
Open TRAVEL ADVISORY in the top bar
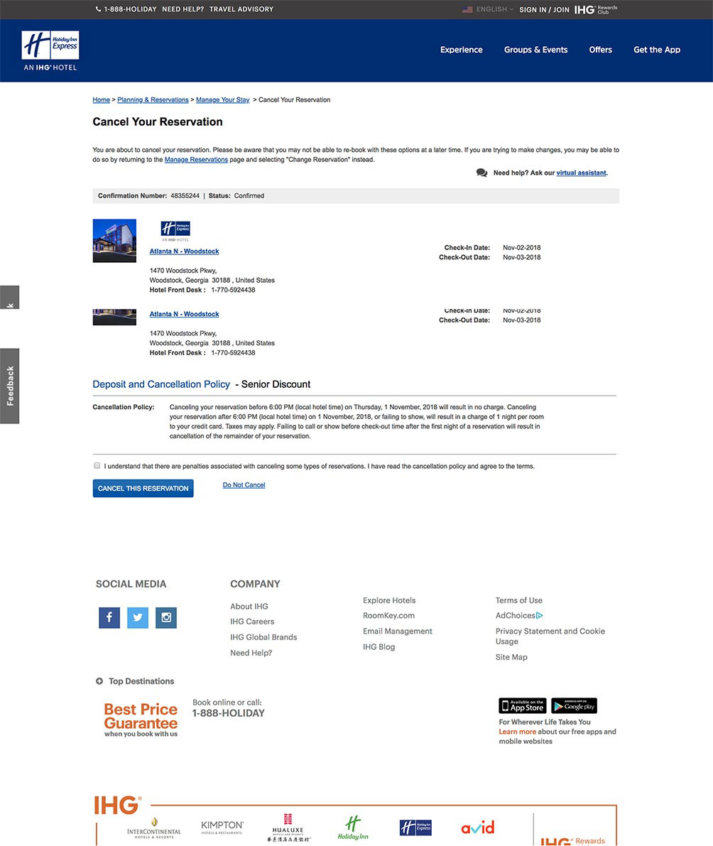pos(241,9)
